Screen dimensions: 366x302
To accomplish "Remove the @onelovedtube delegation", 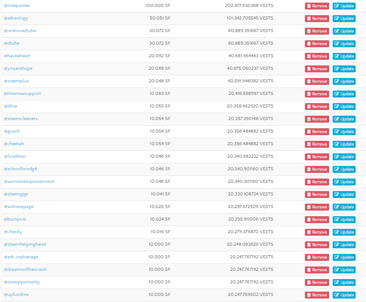I will tap(317, 31).
